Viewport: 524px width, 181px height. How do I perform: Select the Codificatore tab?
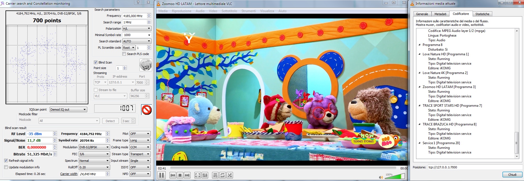click(461, 14)
